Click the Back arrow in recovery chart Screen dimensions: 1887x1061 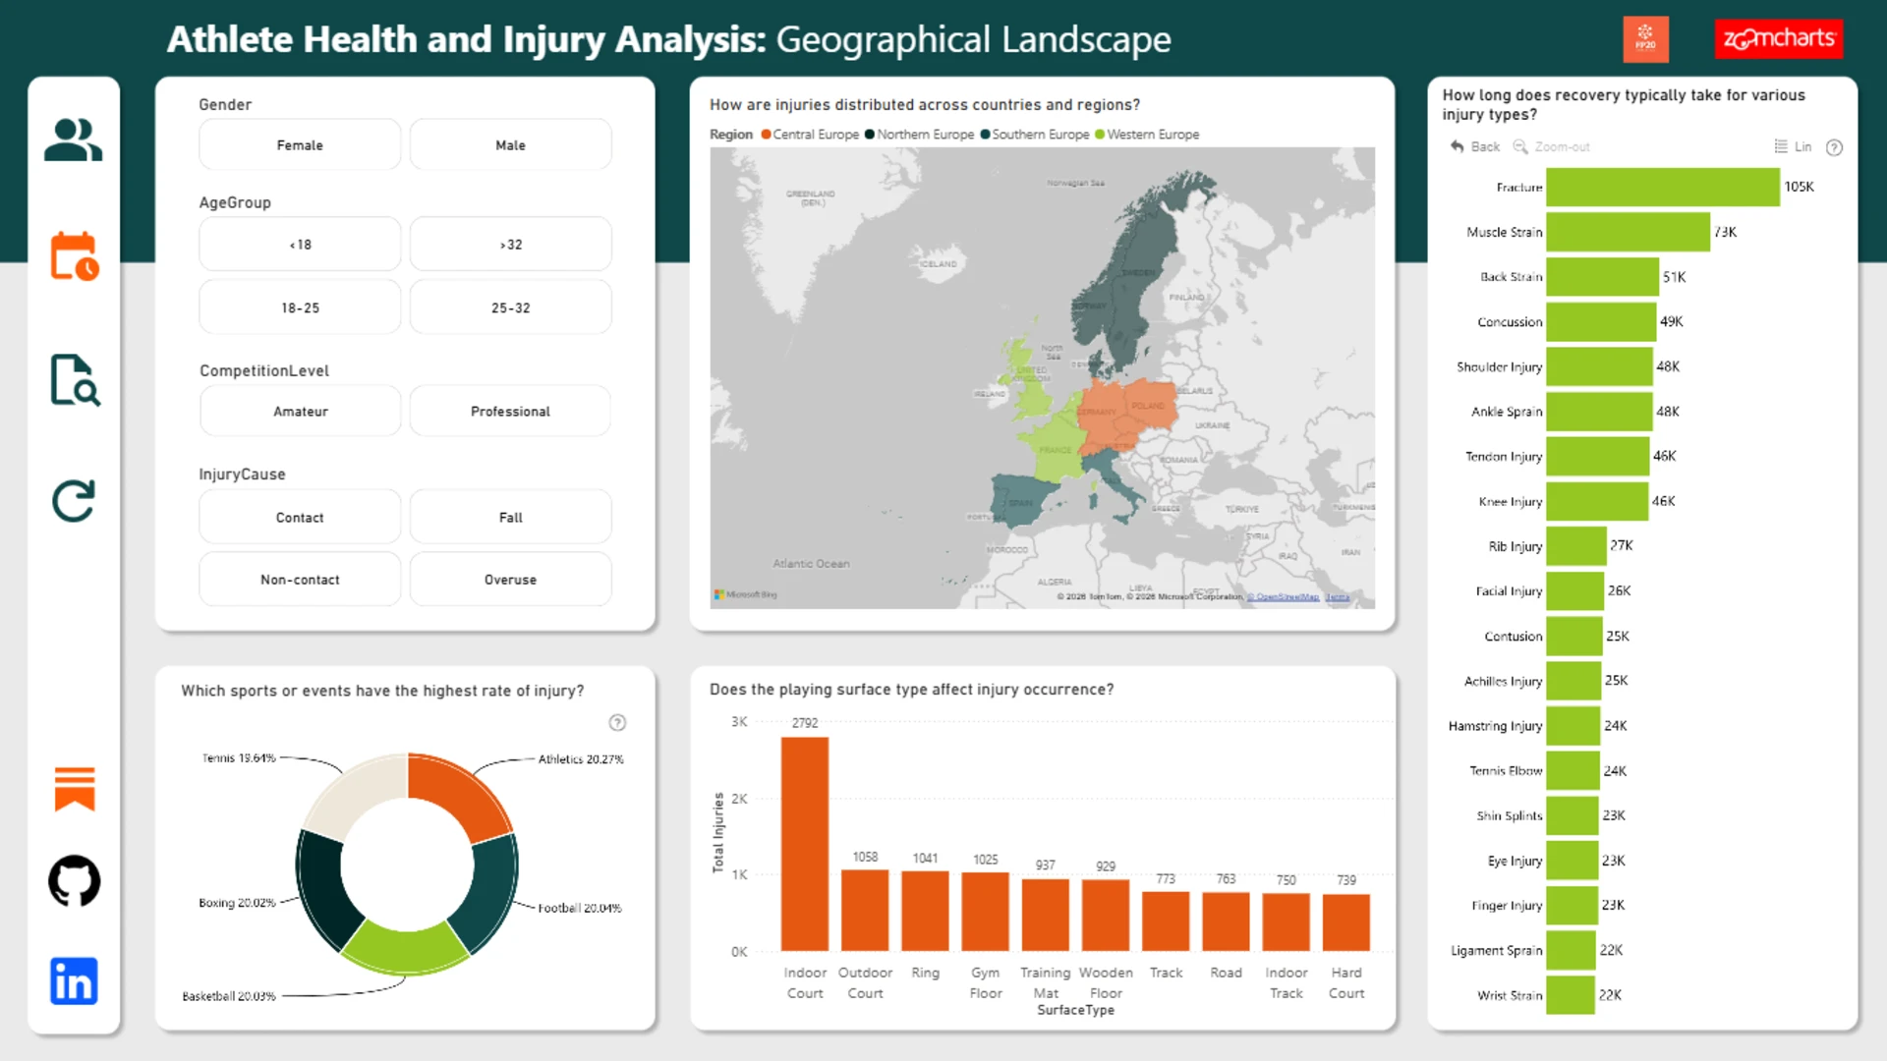point(1475,146)
